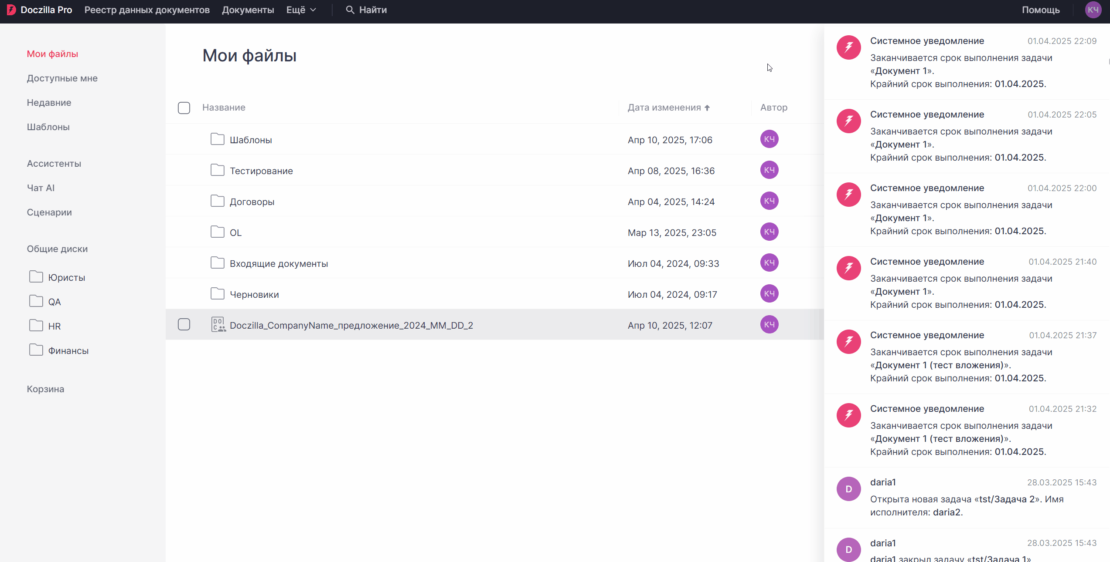1110x562 pixels.
Task: Click the Юристы shared disk folder icon
Action: pyautogui.click(x=36, y=277)
